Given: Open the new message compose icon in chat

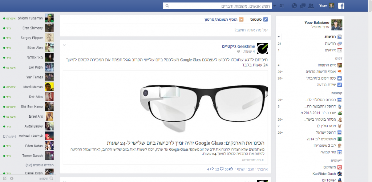Looking at the screenshot, I should pyautogui.click(x=5, y=178).
